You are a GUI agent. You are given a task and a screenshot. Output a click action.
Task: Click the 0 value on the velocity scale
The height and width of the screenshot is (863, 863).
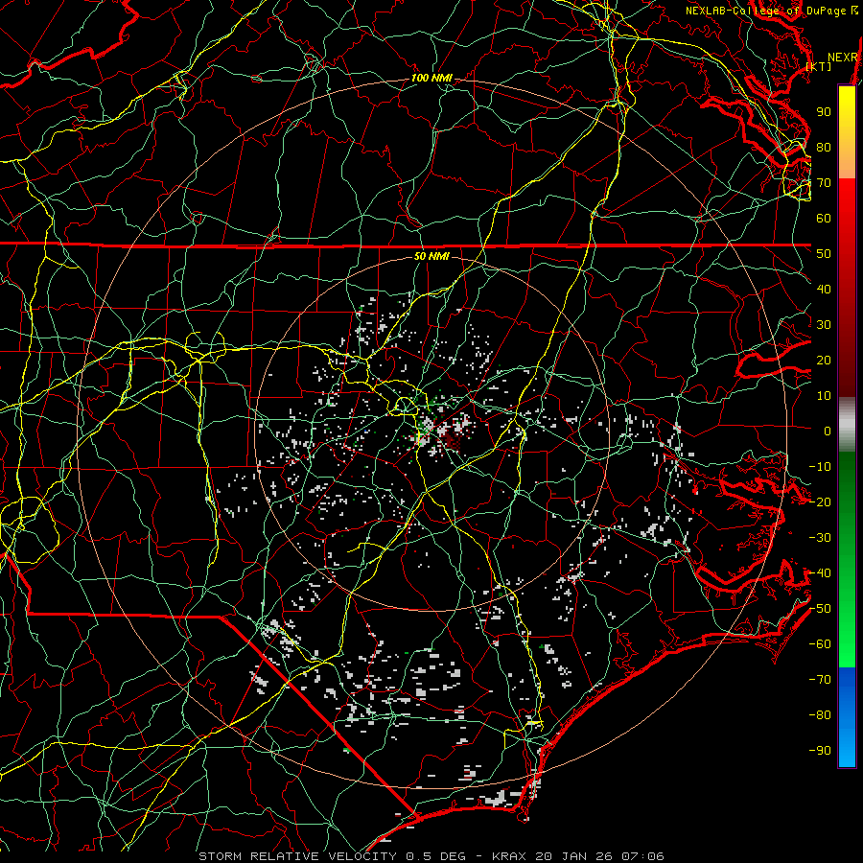[828, 431]
